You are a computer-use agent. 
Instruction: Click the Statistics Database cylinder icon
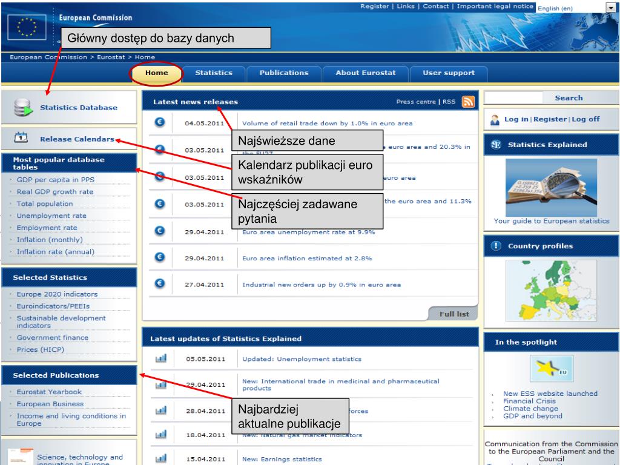[x=23, y=107]
